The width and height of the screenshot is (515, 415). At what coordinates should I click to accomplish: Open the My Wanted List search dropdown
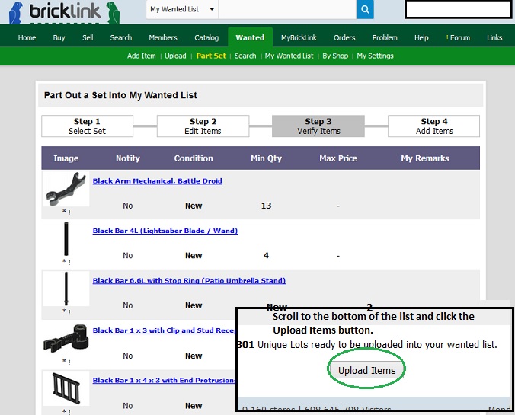click(x=182, y=9)
